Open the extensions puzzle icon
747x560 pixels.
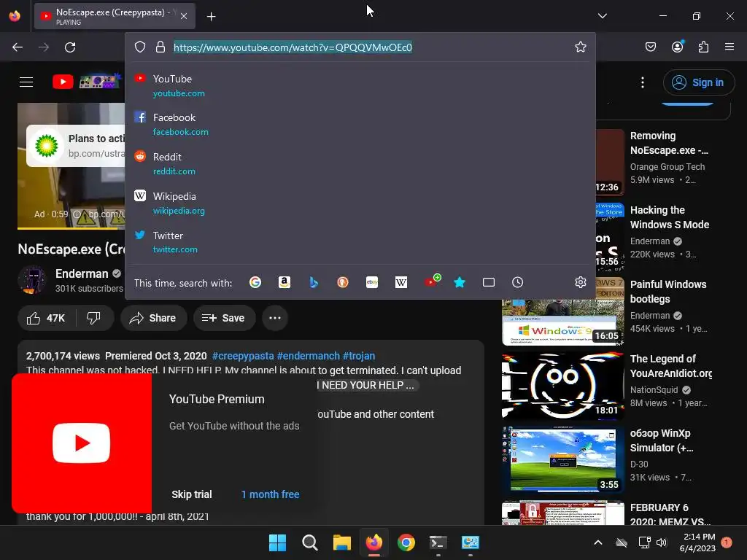[703, 47]
